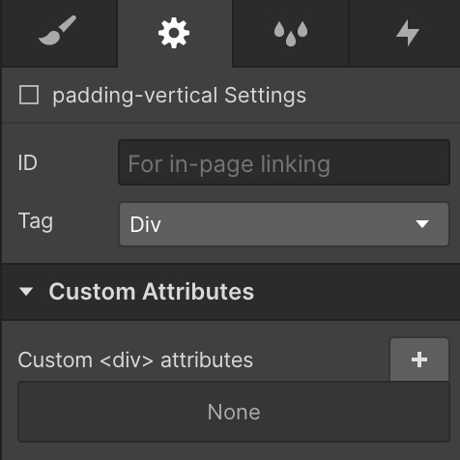The image size is (460, 460).
Task: Click the None placeholder text
Action: click(x=234, y=412)
